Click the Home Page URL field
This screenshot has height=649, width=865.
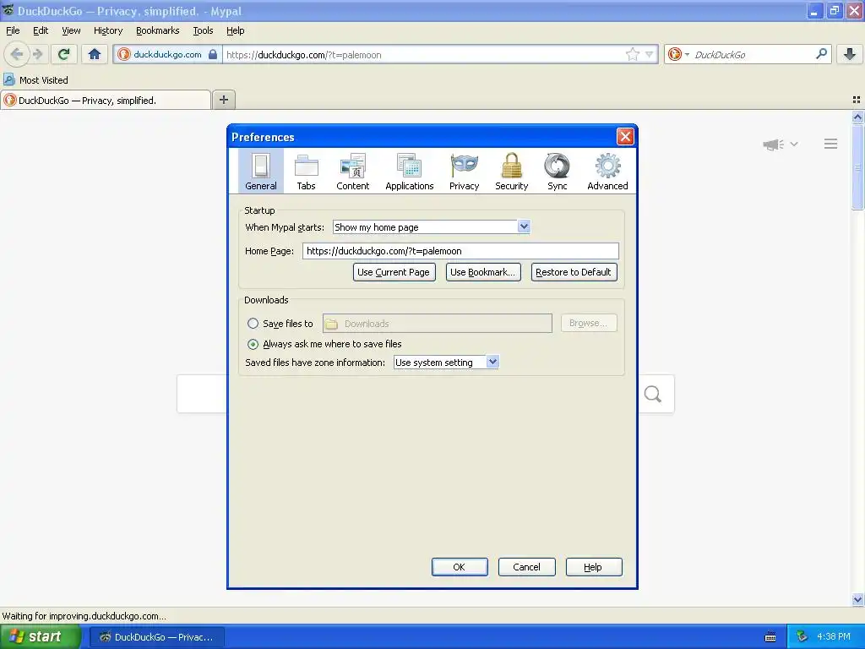pos(460,251)
